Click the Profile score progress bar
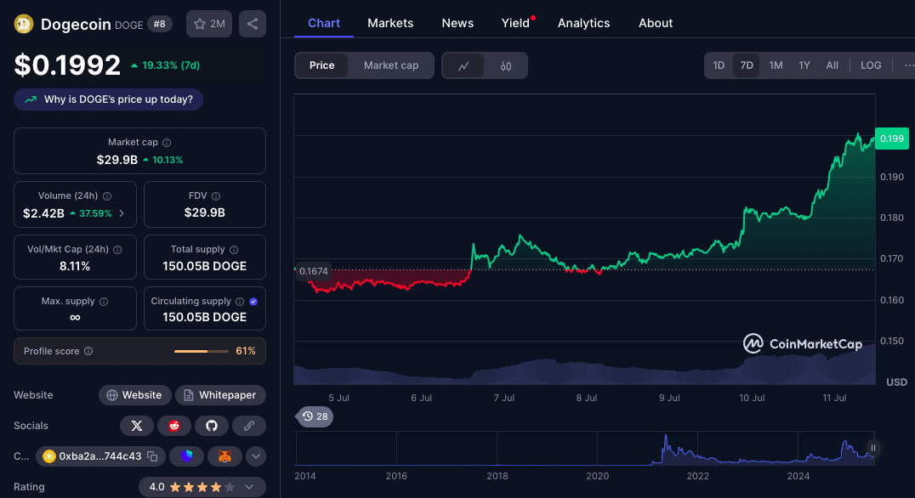This screenshot has height=498, width=915. pos(202,351)
